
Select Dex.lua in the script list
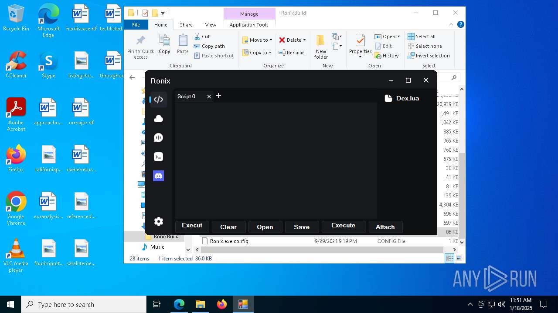coord(402,98)
